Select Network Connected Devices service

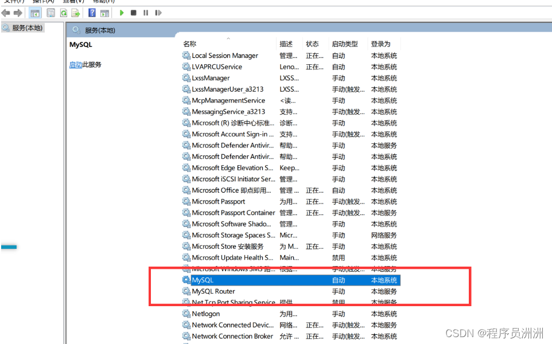[x=233, y=325]
